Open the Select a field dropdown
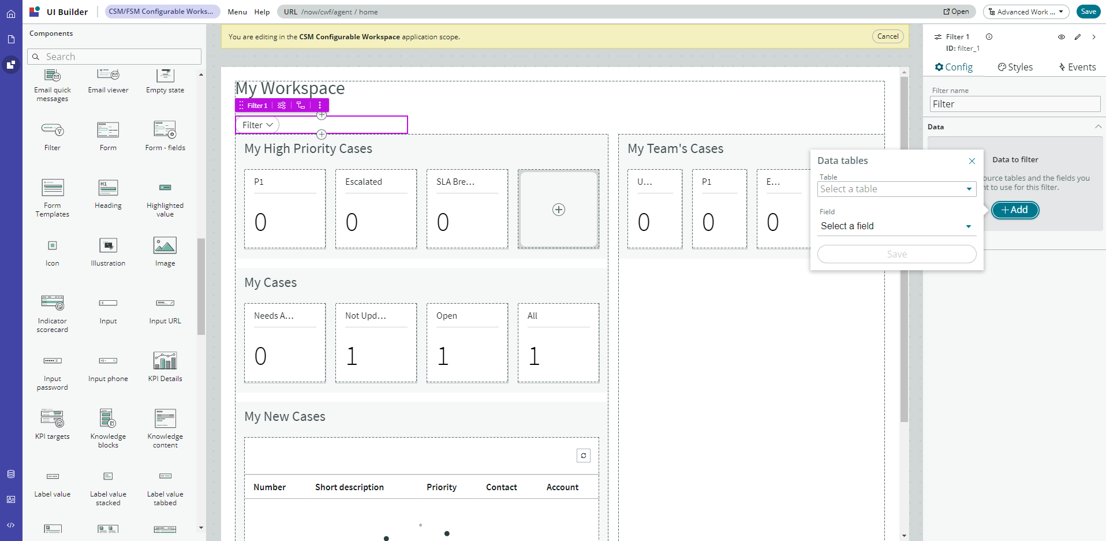1106x541 pixels. (x=896, y=226)
